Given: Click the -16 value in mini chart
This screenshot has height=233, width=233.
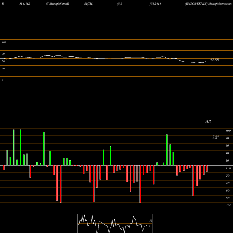Looking at the screenshot, I should [x=151, y=221].
